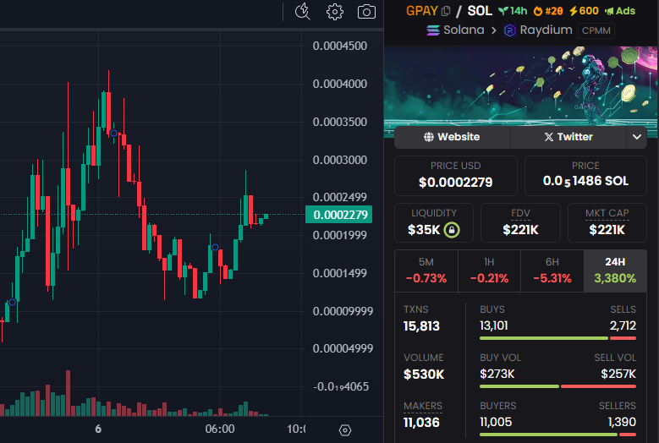Screen dimensions: 659x443
Task: Click the 0.0001499 price axis label
Action: tap(339, 273)
